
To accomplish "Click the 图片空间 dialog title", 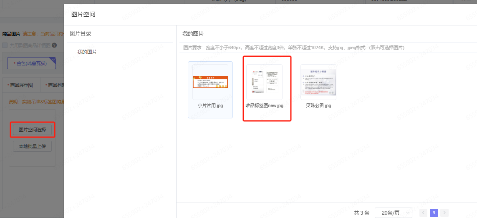I will coord(83,14).
